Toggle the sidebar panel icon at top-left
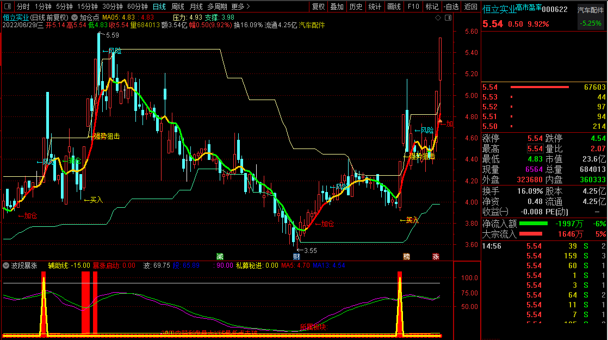This screenshot has height=340, width=608. point(8,6)
